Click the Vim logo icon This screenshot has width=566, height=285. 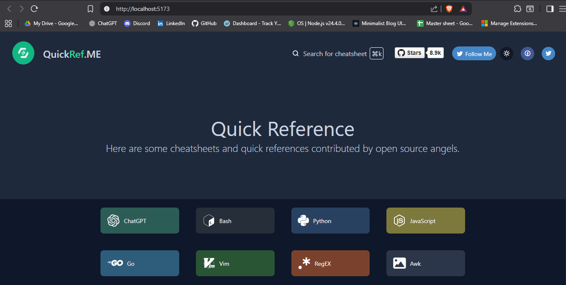point(209,263)
